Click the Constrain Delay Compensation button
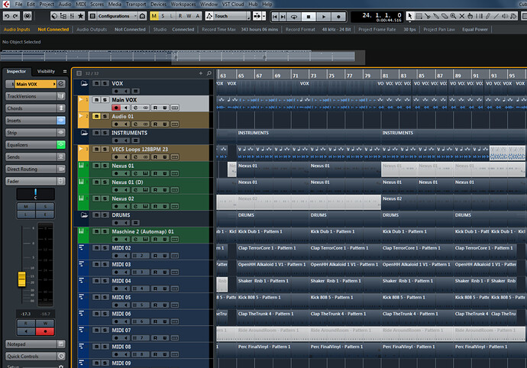Screen dimensions: 527x368 tap(27, 16)
